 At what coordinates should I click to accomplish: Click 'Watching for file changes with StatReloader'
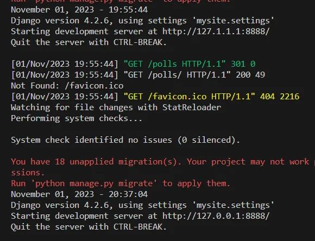pyautogui.click(x=116, y=107)
